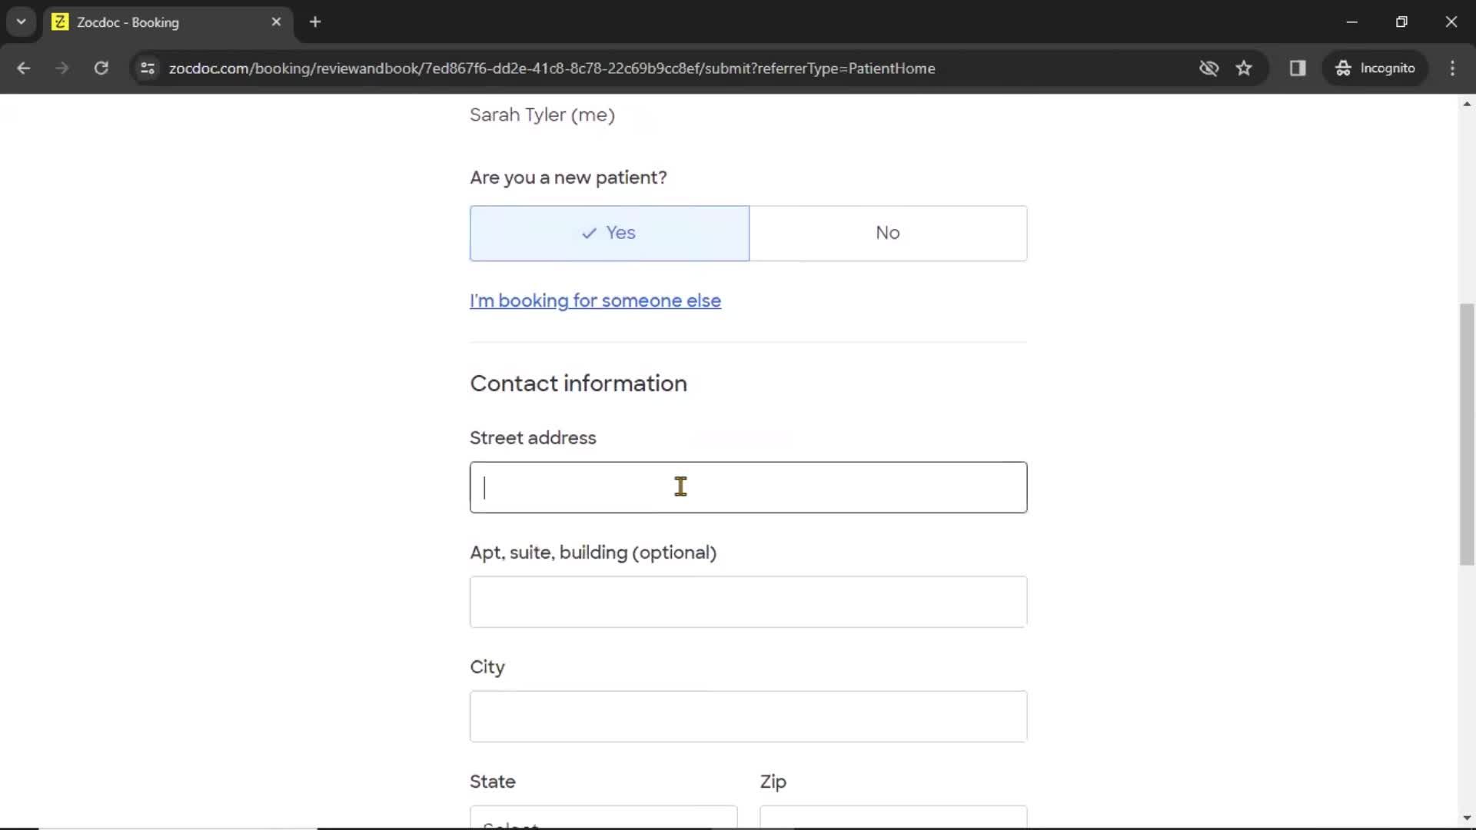Restore down the browser window
The height and width of the screenshot is (830, 1476).
pos(1401,22)
